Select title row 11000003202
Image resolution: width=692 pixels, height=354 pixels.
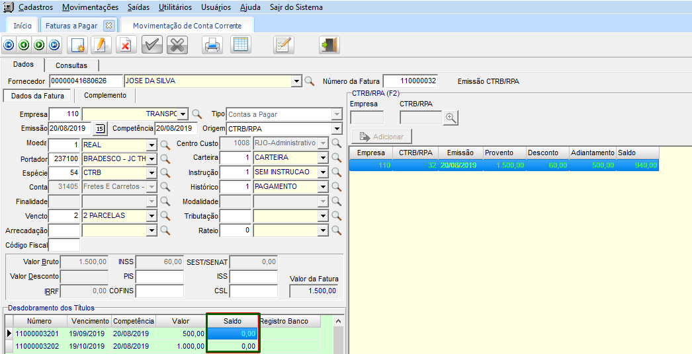(x=38, y=346)
